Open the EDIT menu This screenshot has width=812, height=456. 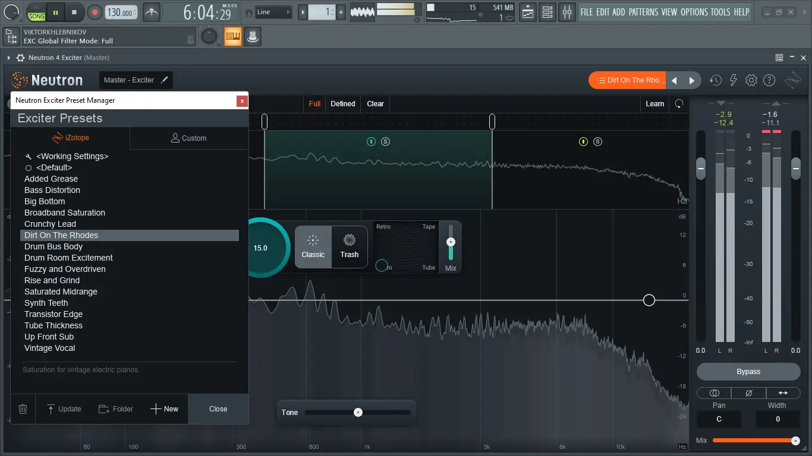[x=603, y=12]
